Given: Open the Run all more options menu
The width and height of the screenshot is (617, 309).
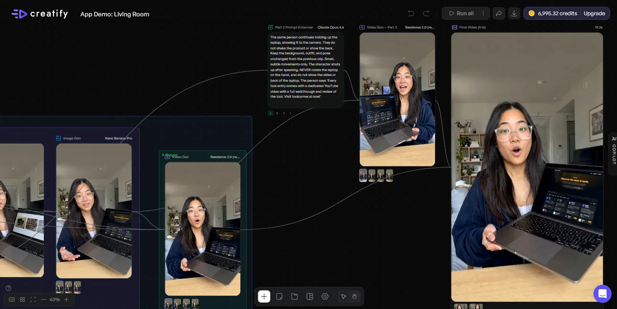Looking at the screenshot, I should click(x=483, y=13).
